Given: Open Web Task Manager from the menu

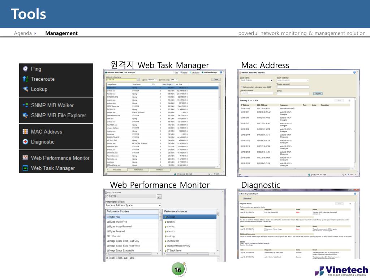Looking at the screenshot, I should click(53, 168).
